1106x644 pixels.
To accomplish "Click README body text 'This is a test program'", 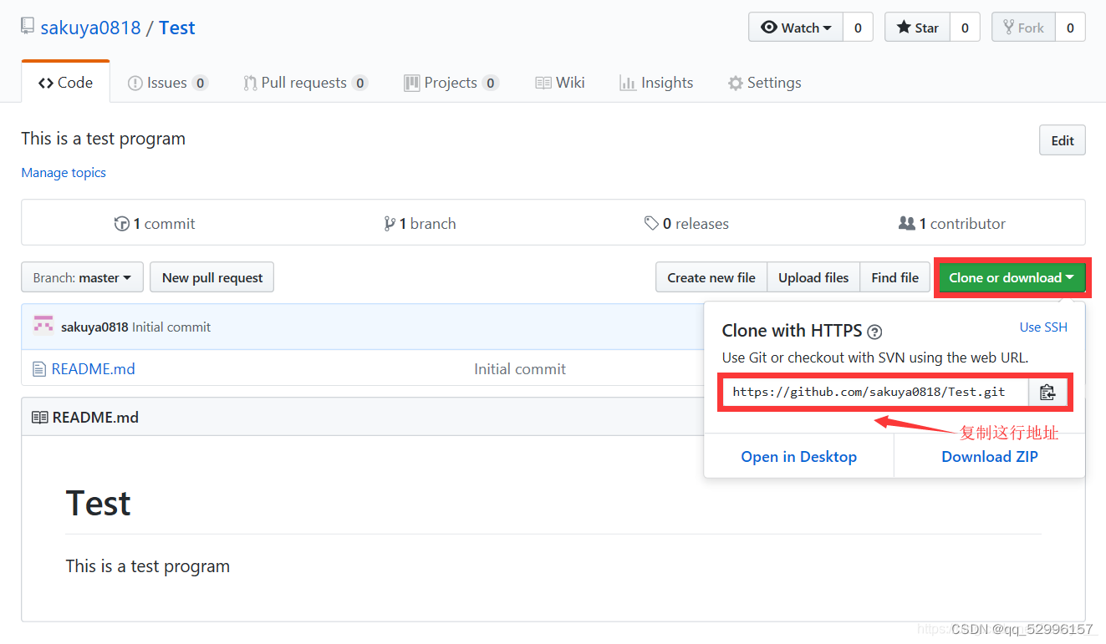I will pyautogui.click(x=148, y=566).
